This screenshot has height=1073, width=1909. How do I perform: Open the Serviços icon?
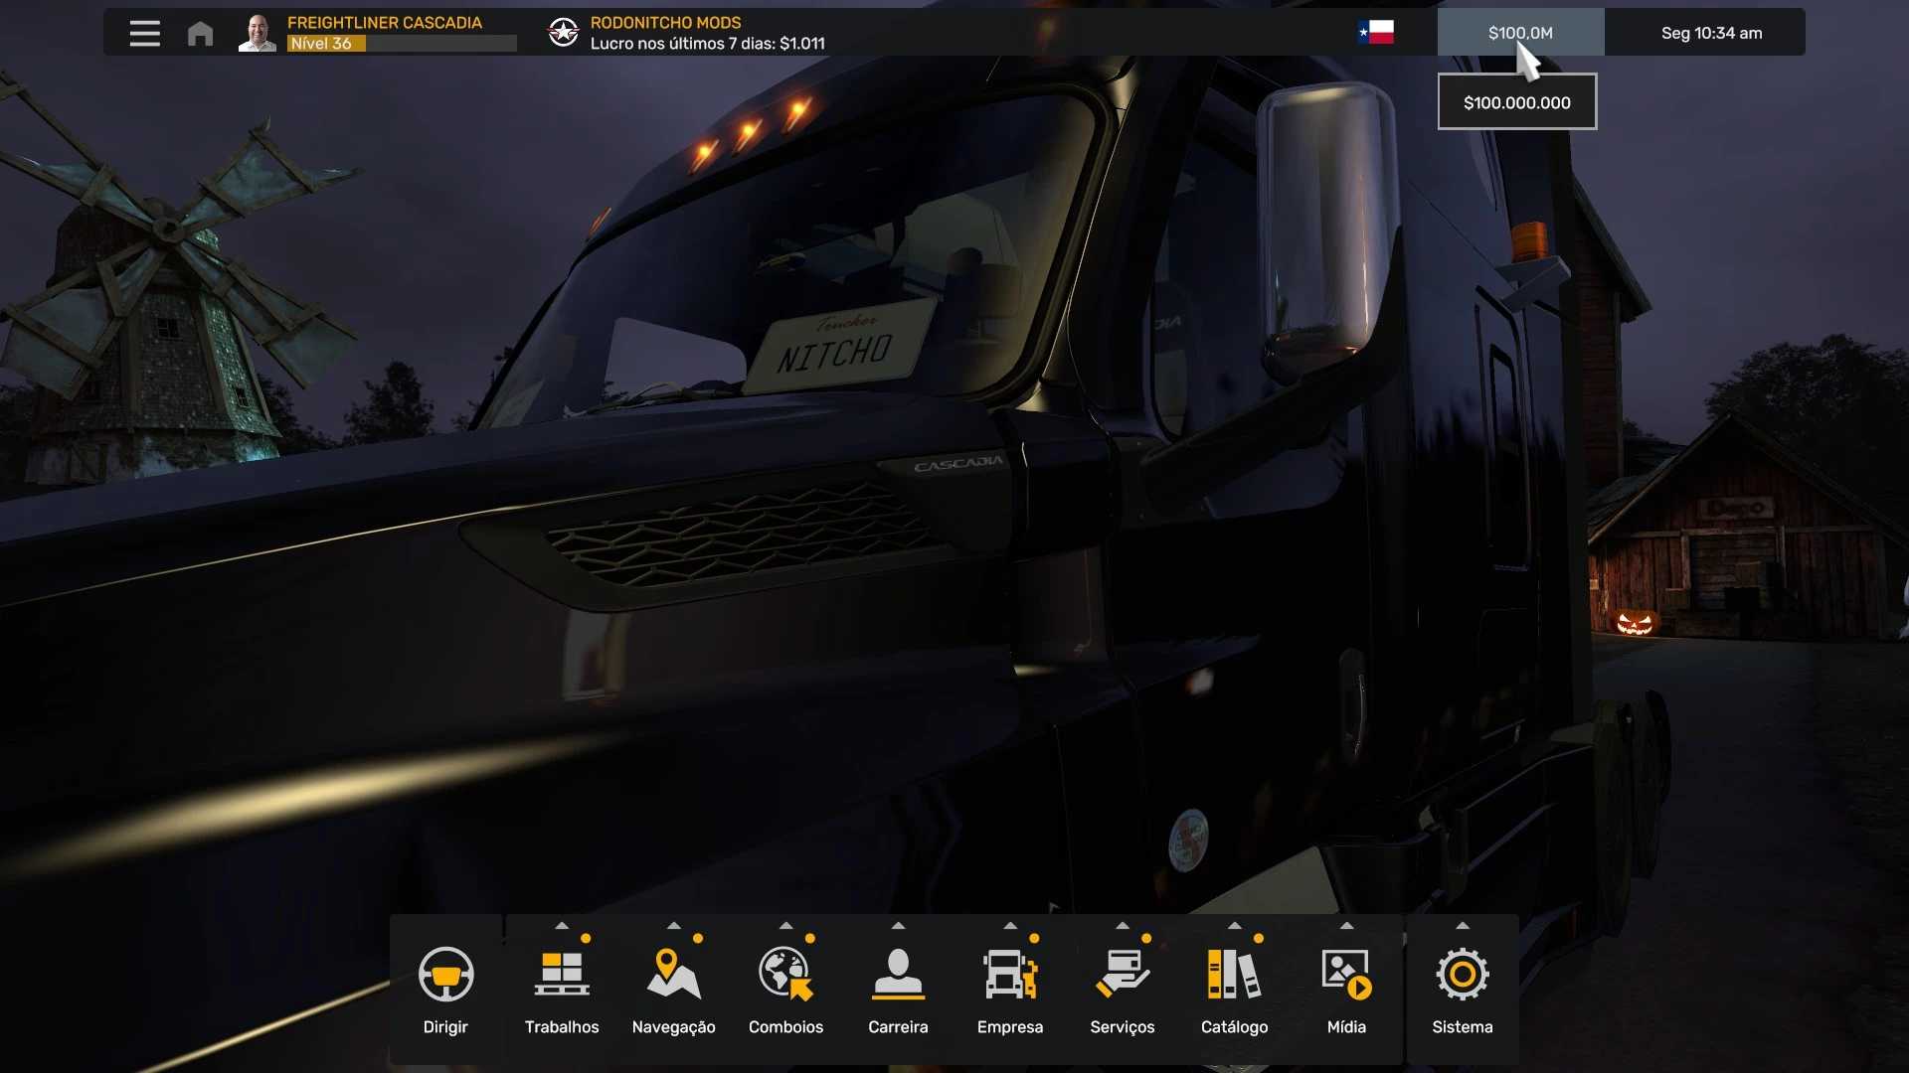click(x=1122, y=975)
